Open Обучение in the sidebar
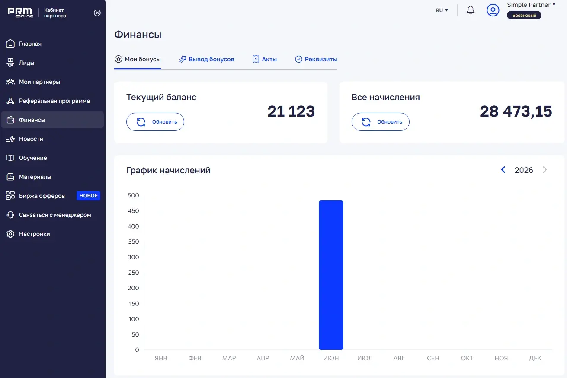 point(52,158)
